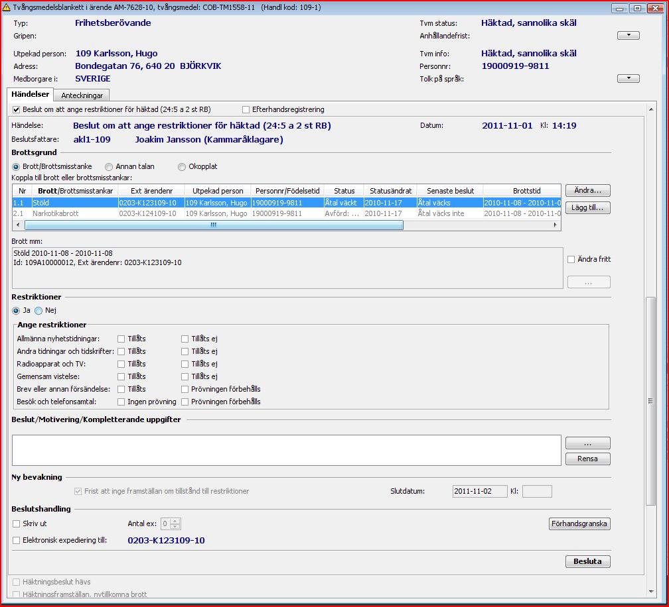Click the Ext ärendenr column header
669x607 pixels.
151,191
